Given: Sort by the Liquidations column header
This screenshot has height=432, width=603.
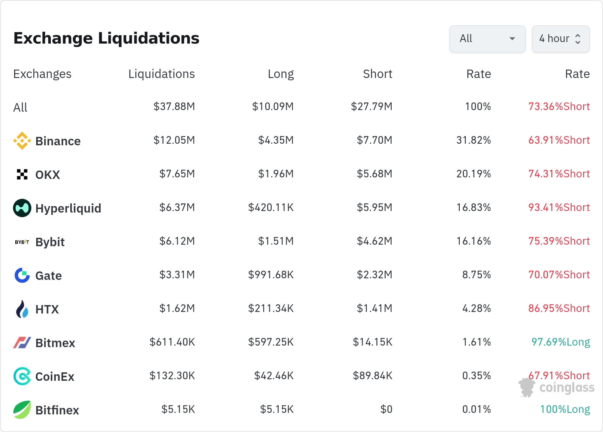Looking at the screenshot, I should (161, 74).
